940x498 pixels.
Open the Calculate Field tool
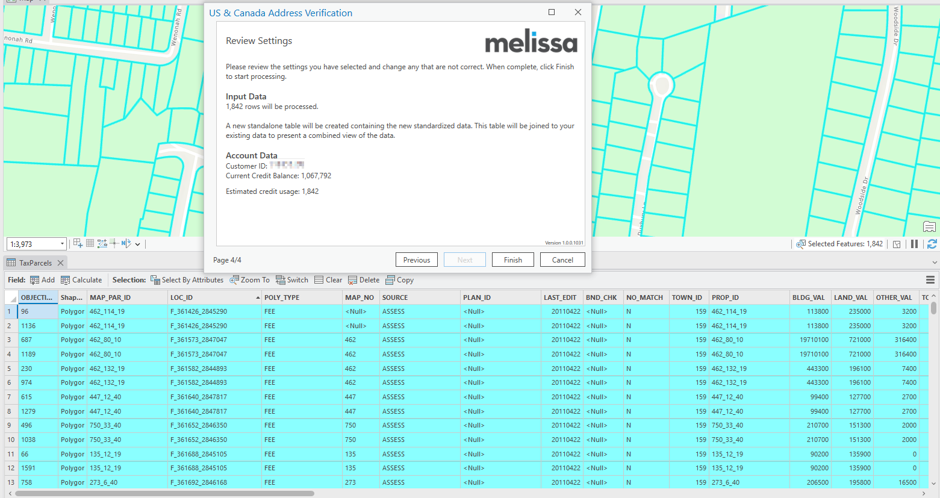click(x=82, y=279)
